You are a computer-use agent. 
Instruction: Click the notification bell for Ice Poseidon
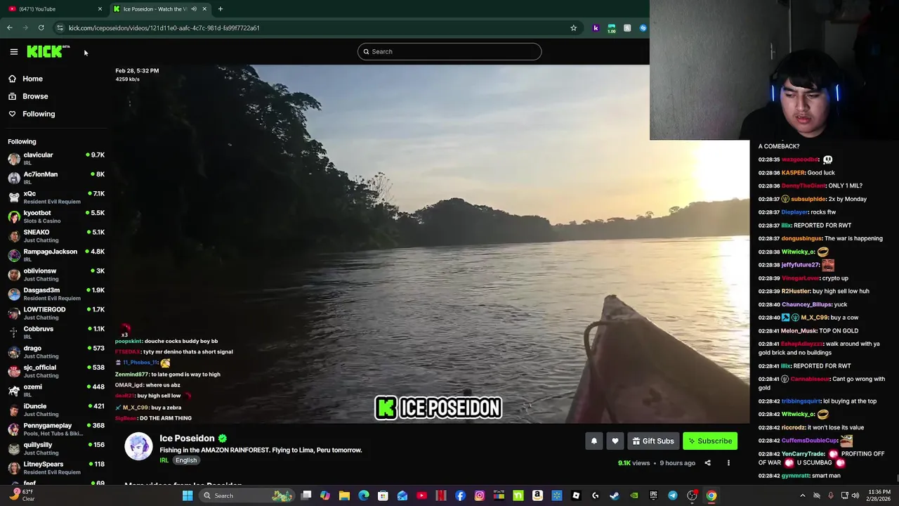coord(594,441)
